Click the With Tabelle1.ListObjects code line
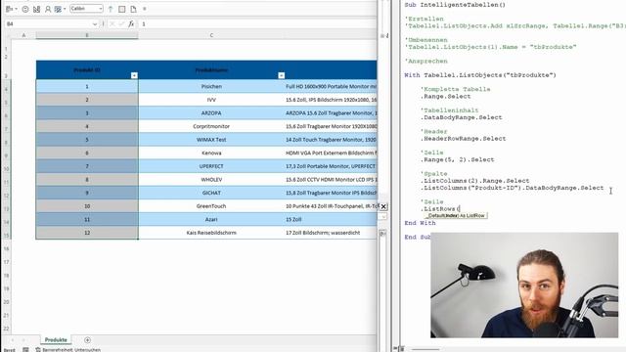 (480, 75)
